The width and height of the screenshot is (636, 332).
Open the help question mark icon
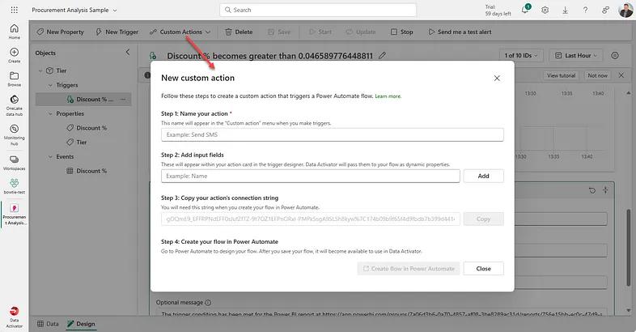point(585,11)
